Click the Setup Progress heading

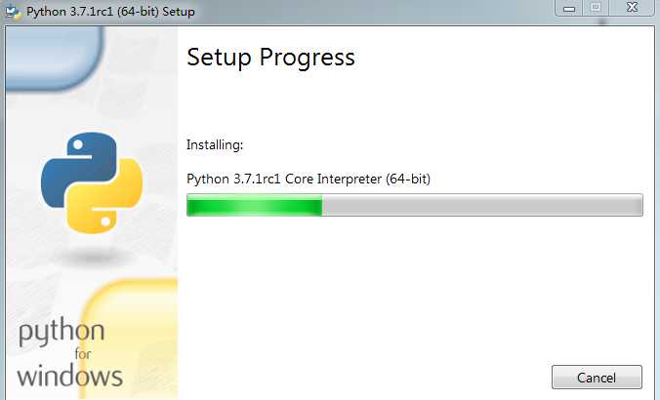[270, 58]
